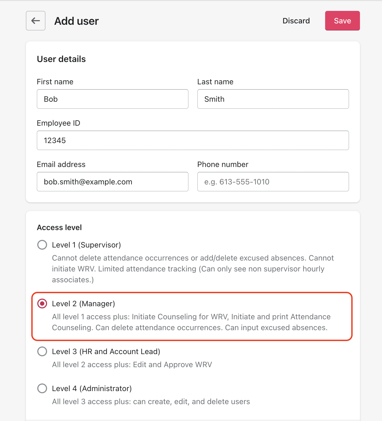
Task: Click the 'create, edit, and delete users' description
Action: pyautogui.click(x=151, y=401)
